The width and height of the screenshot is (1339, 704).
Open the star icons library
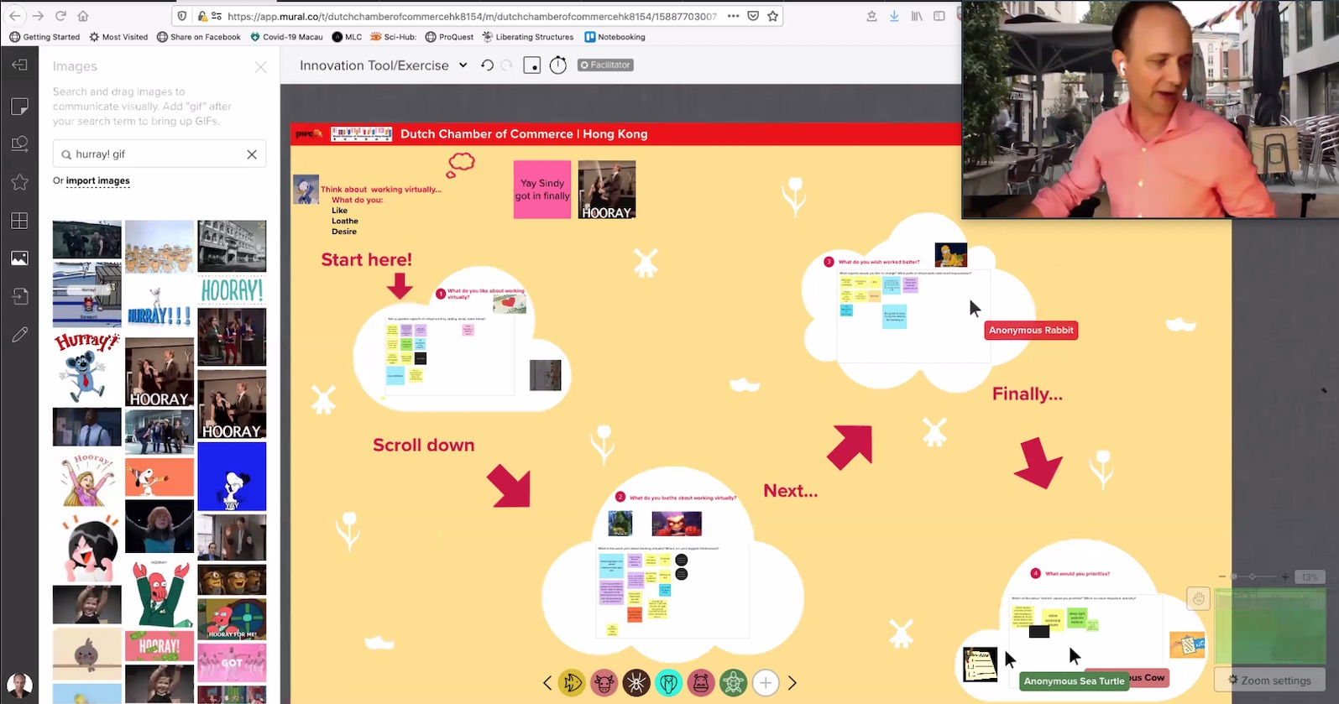tap(19, 182)
